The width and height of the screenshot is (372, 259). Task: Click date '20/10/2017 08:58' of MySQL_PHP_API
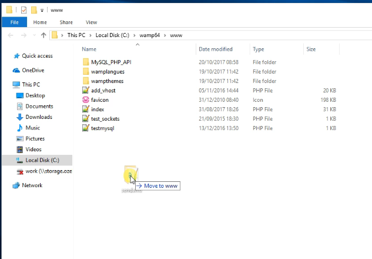click(x=219, y=62)
